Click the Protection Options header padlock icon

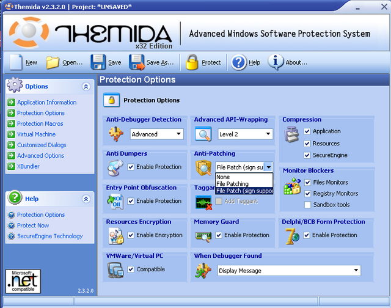click(111, 100)
